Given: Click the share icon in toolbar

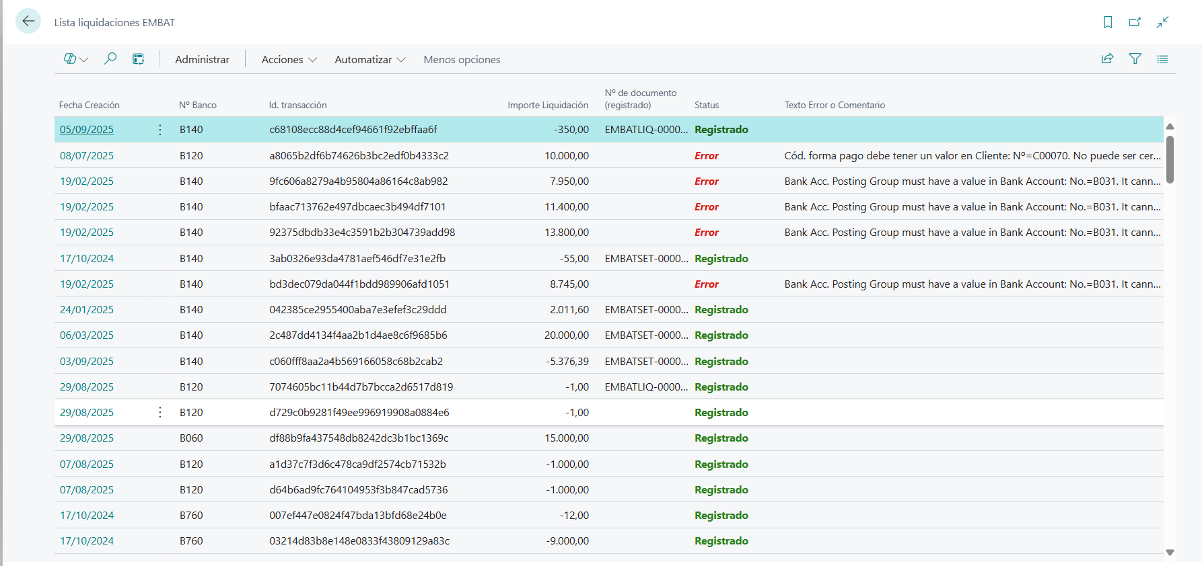Looking at the screenshot, I should point(1107,59).
